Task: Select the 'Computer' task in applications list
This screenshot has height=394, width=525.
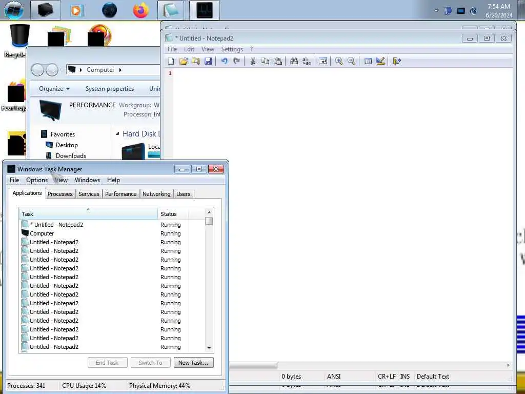Action: pos(112,233)
